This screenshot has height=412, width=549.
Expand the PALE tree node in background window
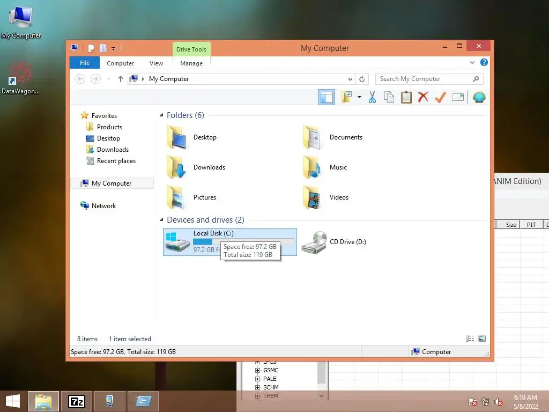(258, 379)
